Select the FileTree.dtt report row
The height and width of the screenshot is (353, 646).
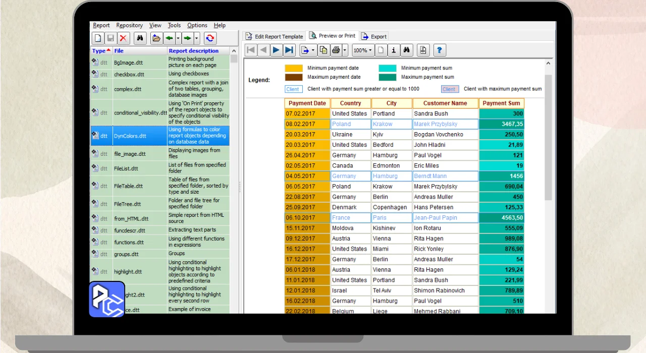127,204
